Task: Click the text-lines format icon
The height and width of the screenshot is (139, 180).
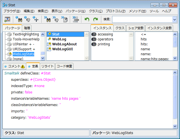Action: click(75, 19)
